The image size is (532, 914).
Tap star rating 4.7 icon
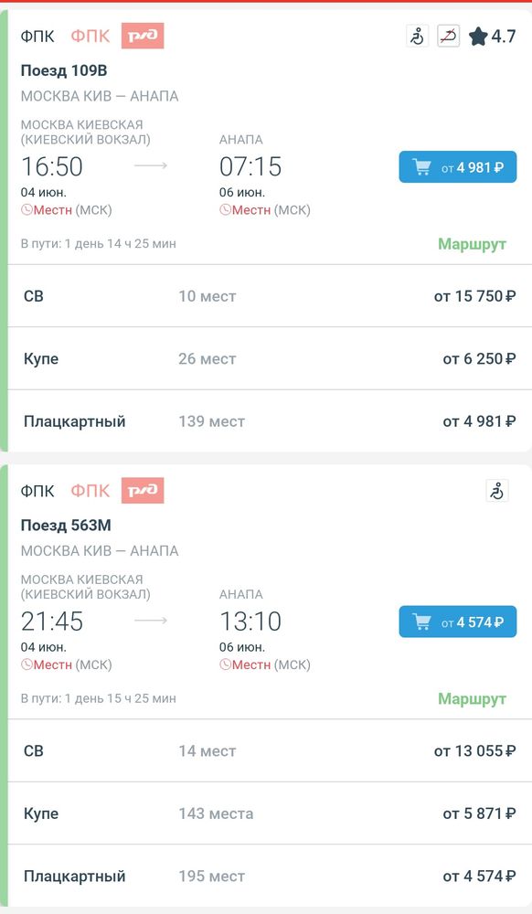478,37
